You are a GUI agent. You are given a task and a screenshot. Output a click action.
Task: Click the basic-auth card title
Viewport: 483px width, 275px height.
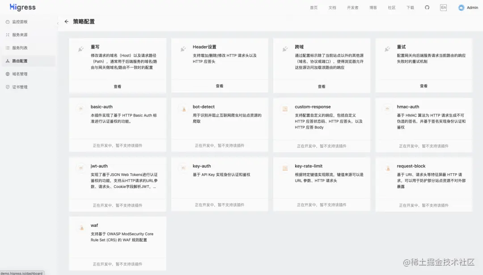[x=102, y=107]
